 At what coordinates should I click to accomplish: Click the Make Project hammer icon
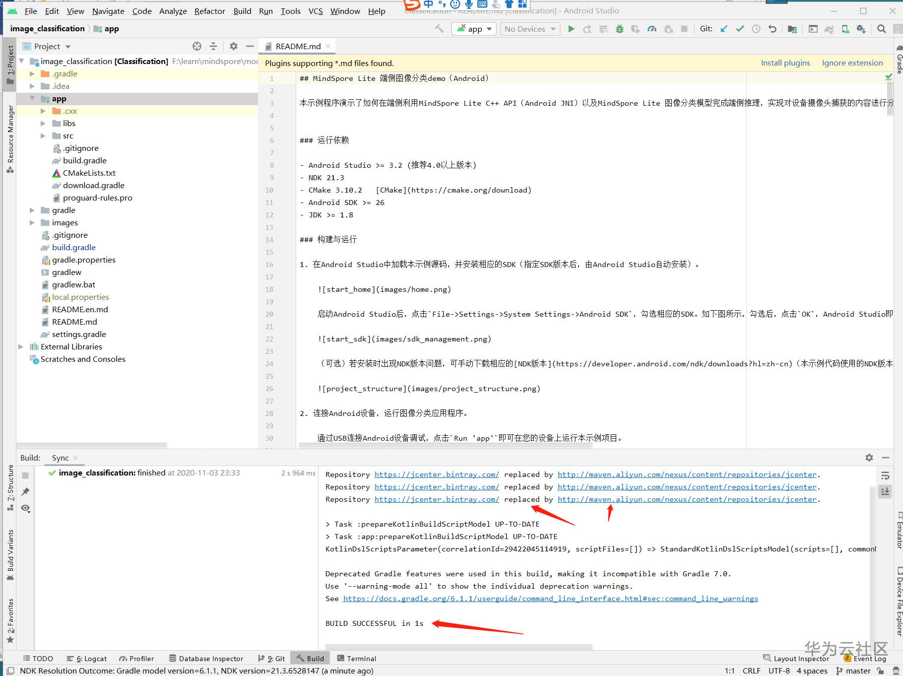(x=439, y=29)
